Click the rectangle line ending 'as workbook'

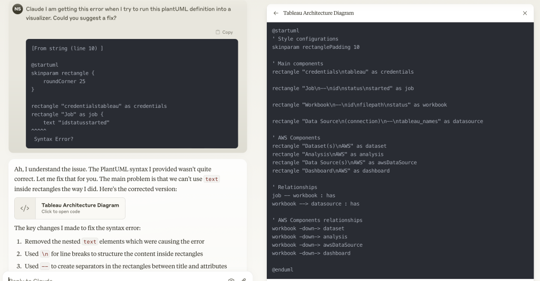(x=360, y=105)
